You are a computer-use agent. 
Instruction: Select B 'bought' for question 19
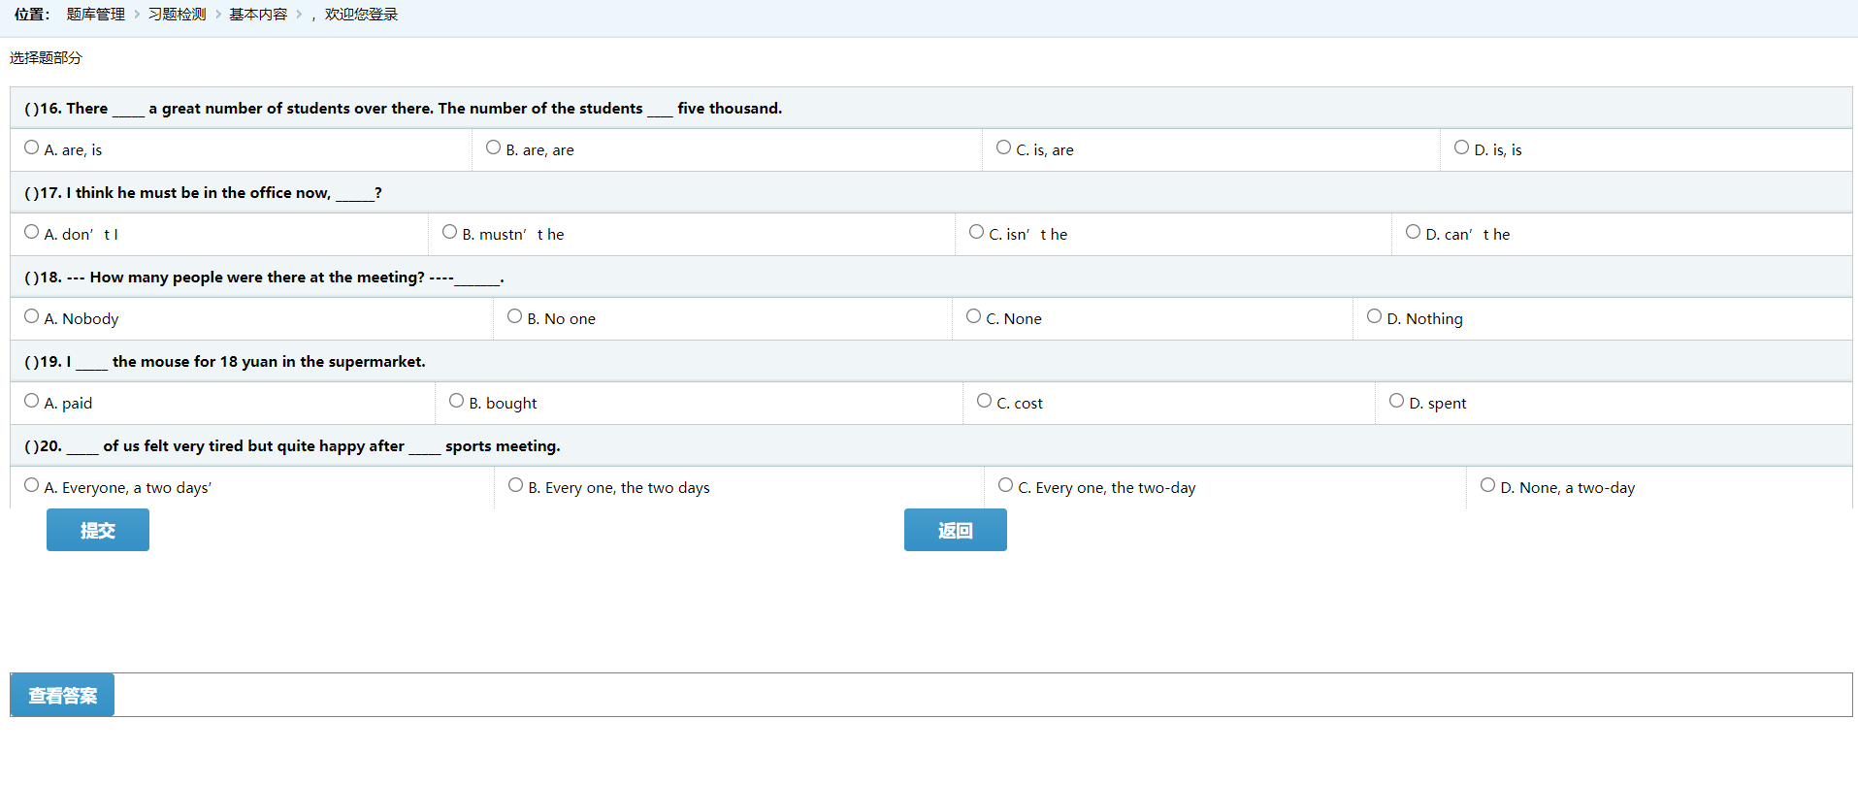point(457,401)
